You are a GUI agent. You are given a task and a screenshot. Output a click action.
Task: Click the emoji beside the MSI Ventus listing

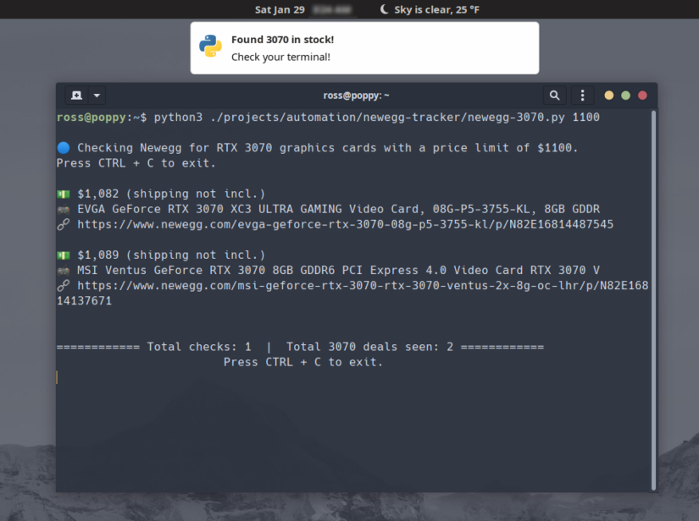pos(63,270)
